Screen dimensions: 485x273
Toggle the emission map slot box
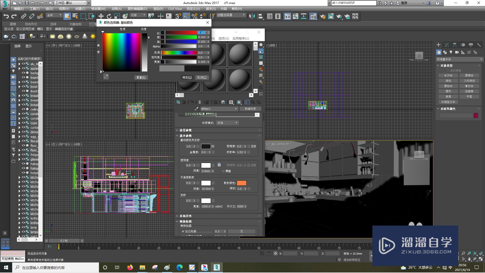pyautogui.click(x=213, y=201)
